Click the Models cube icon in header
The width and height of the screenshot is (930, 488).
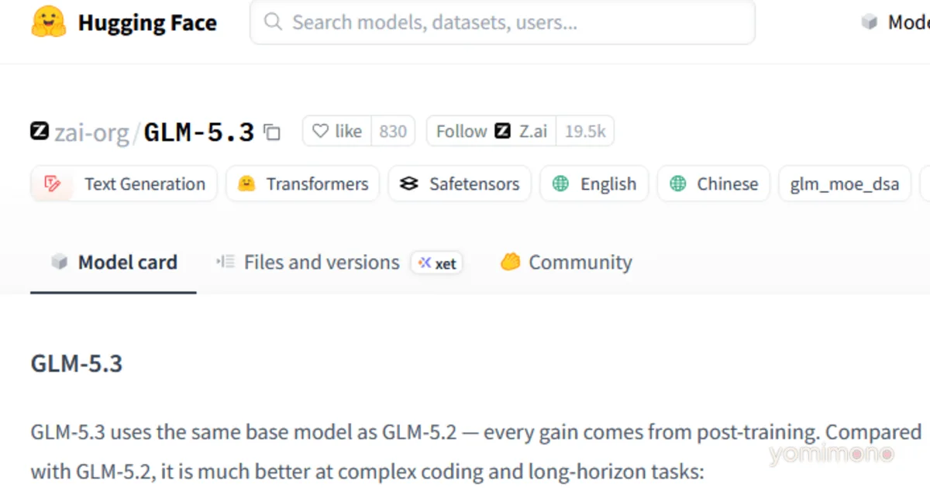click(870, 22)
